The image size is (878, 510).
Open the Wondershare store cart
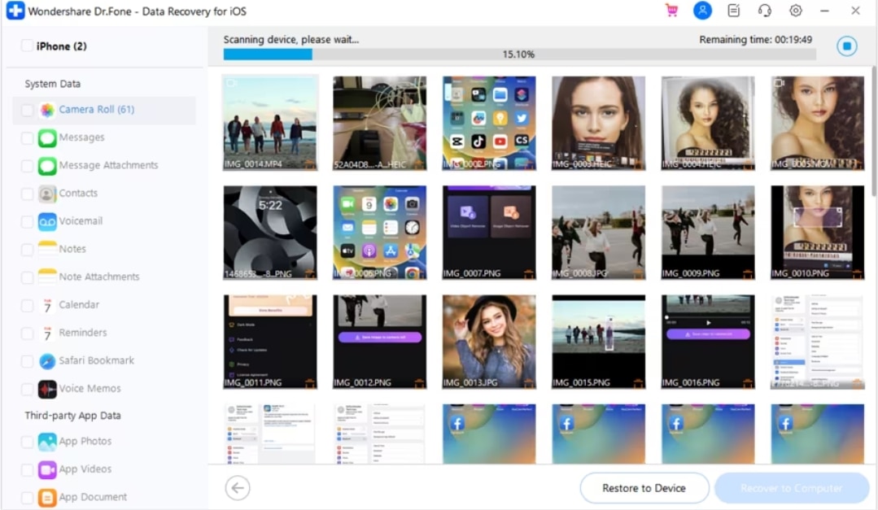pos(672,10)
